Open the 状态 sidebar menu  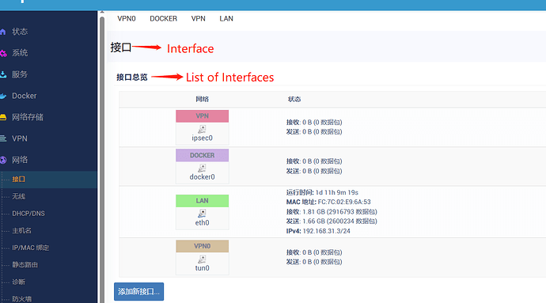point(20,32)
